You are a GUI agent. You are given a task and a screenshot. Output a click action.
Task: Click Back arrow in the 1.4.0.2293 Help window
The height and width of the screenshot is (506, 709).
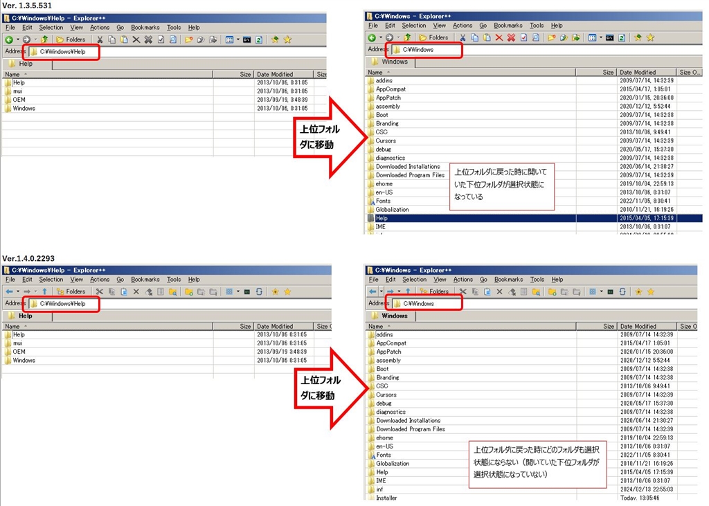pyautogui.click(x=10, y=291)
